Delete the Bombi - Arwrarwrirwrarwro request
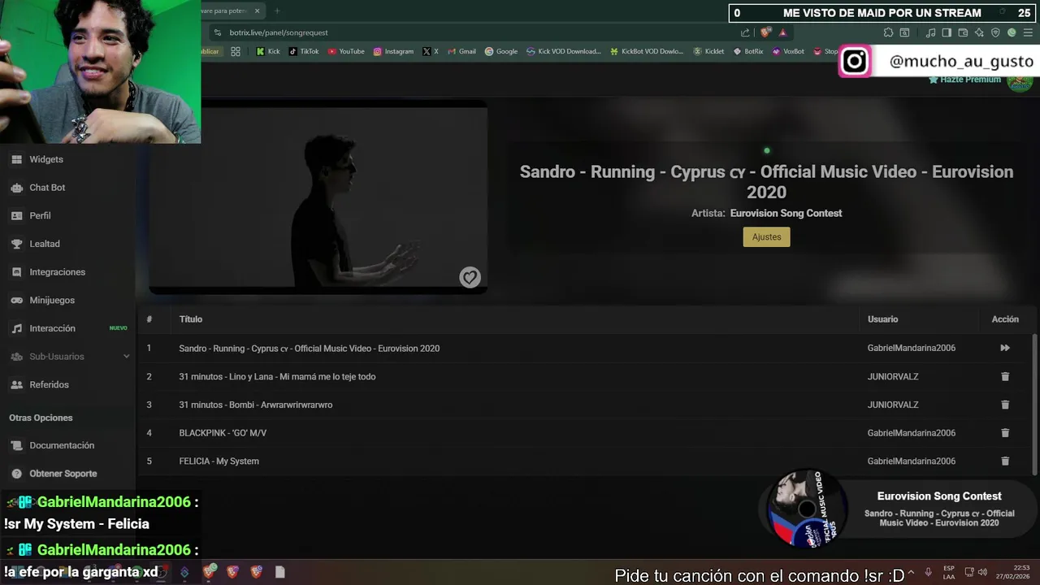 click(1005, 405)
